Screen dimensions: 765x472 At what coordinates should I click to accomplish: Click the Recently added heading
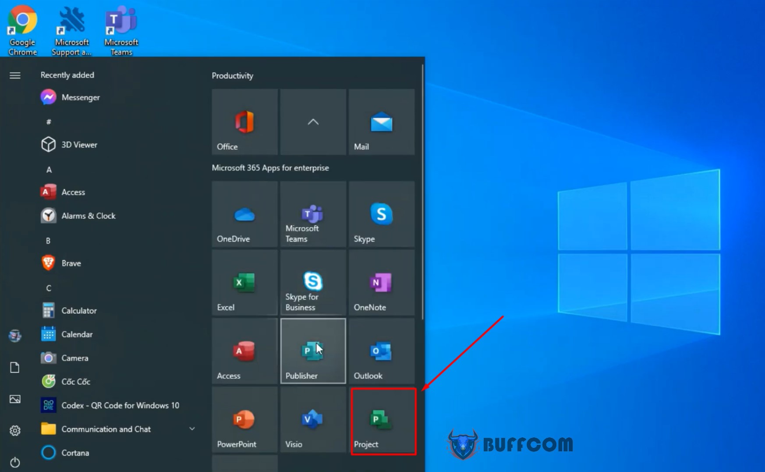pos(67,75)
